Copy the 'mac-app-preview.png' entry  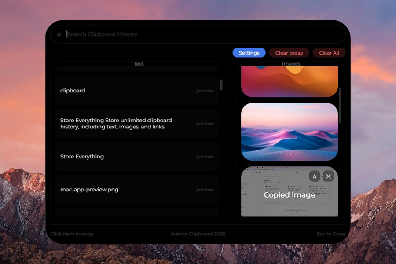(x=138, y=190)
